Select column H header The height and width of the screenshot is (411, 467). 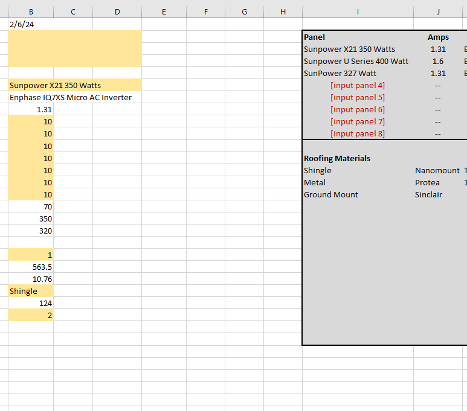(x=283, y=12)
